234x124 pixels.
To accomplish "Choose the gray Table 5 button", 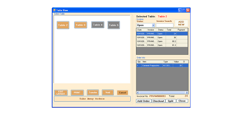I will (114, 25).
